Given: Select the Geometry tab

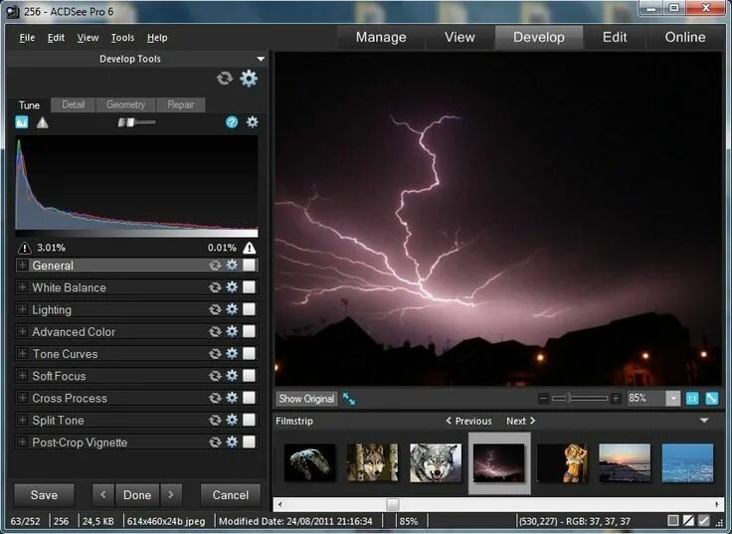Looking at the screenshot, I should coord(125,104).
